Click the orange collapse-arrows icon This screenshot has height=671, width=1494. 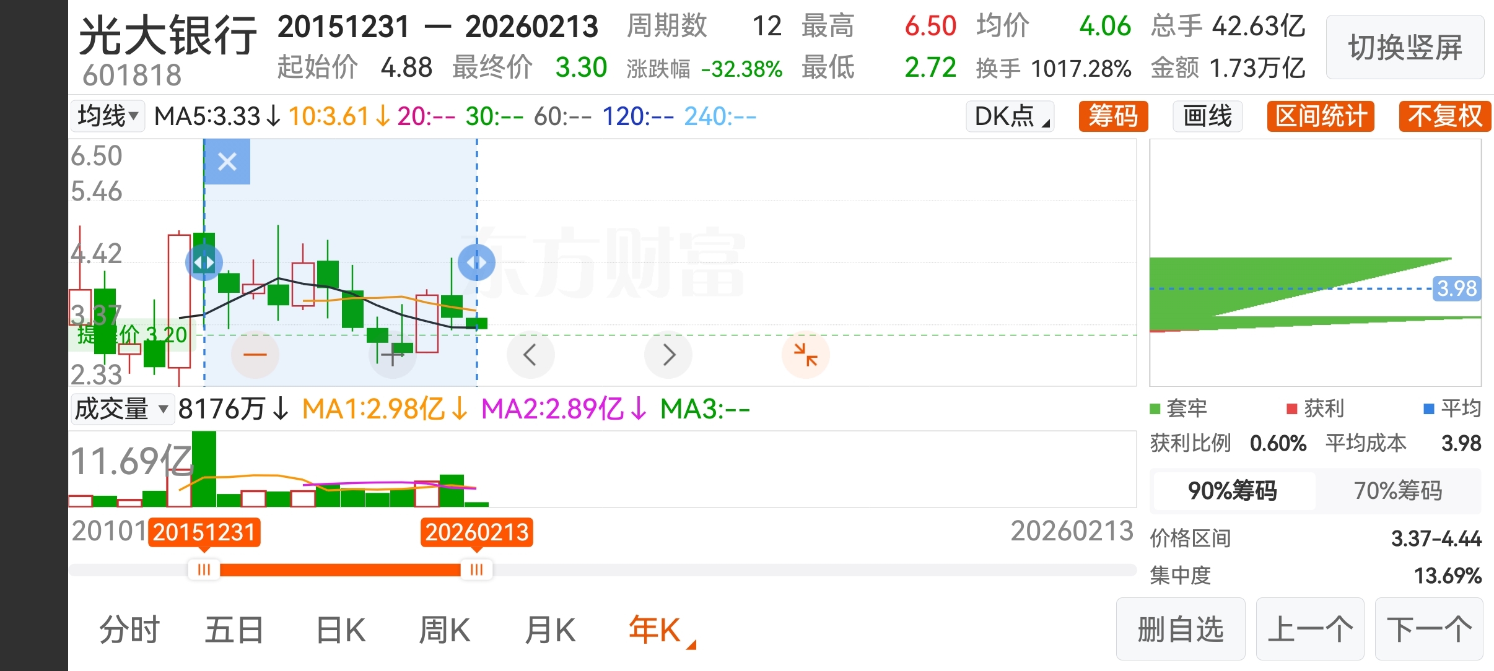[805, 355]
